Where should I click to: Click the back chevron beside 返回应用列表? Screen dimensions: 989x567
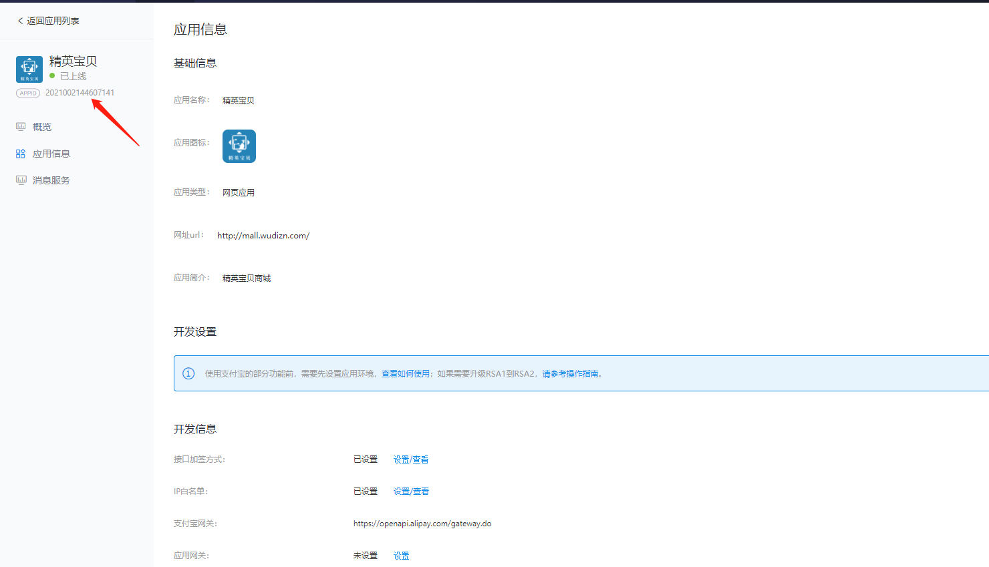tap(20, 21)
